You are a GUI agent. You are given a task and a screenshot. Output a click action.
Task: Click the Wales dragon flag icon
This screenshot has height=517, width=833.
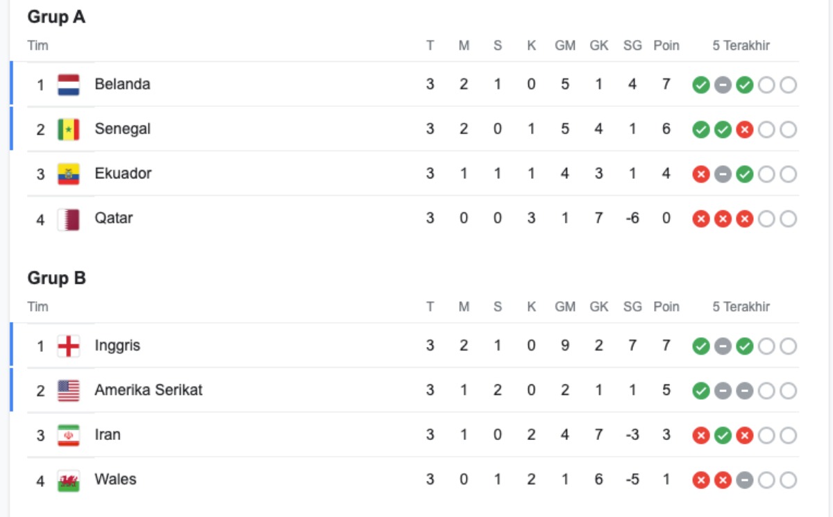point(69,480)
